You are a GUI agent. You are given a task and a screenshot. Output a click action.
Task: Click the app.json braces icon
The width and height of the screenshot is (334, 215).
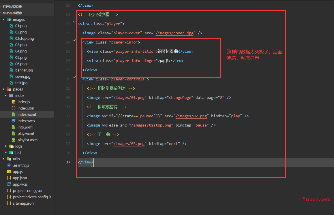pos(9,178)
